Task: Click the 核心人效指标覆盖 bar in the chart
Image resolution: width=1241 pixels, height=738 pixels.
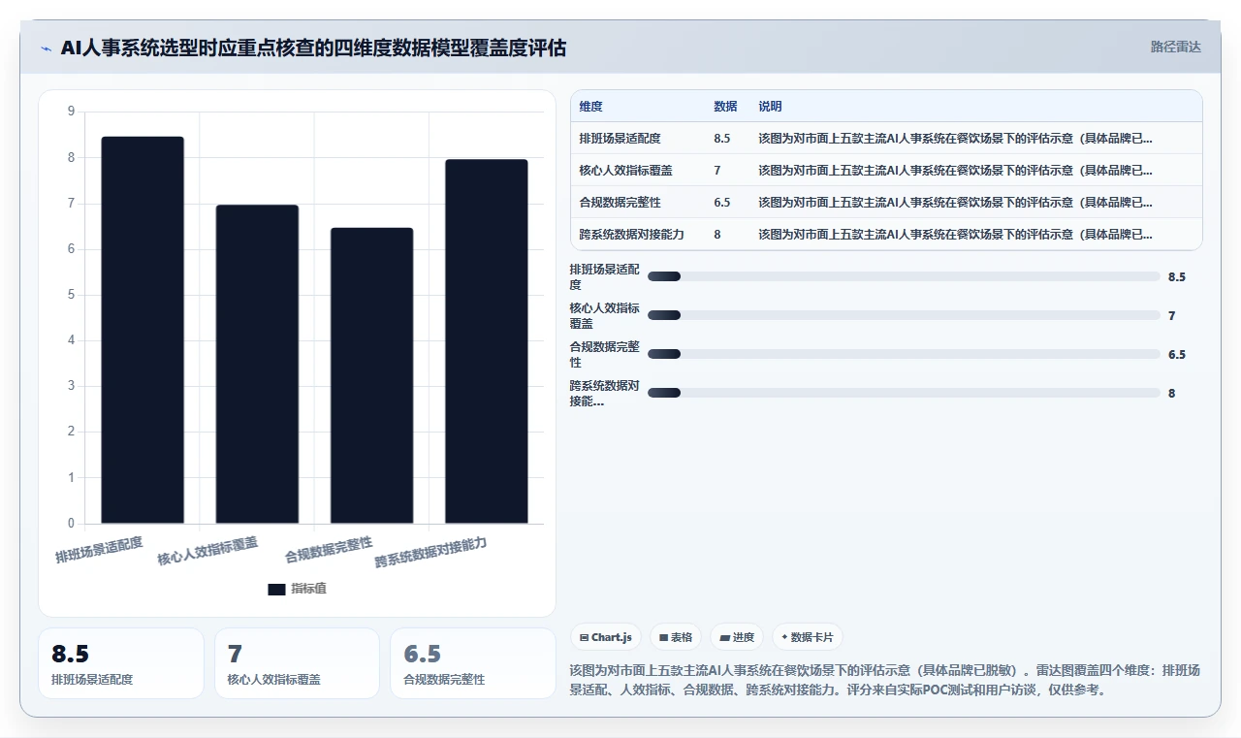Action: (257, 365)
